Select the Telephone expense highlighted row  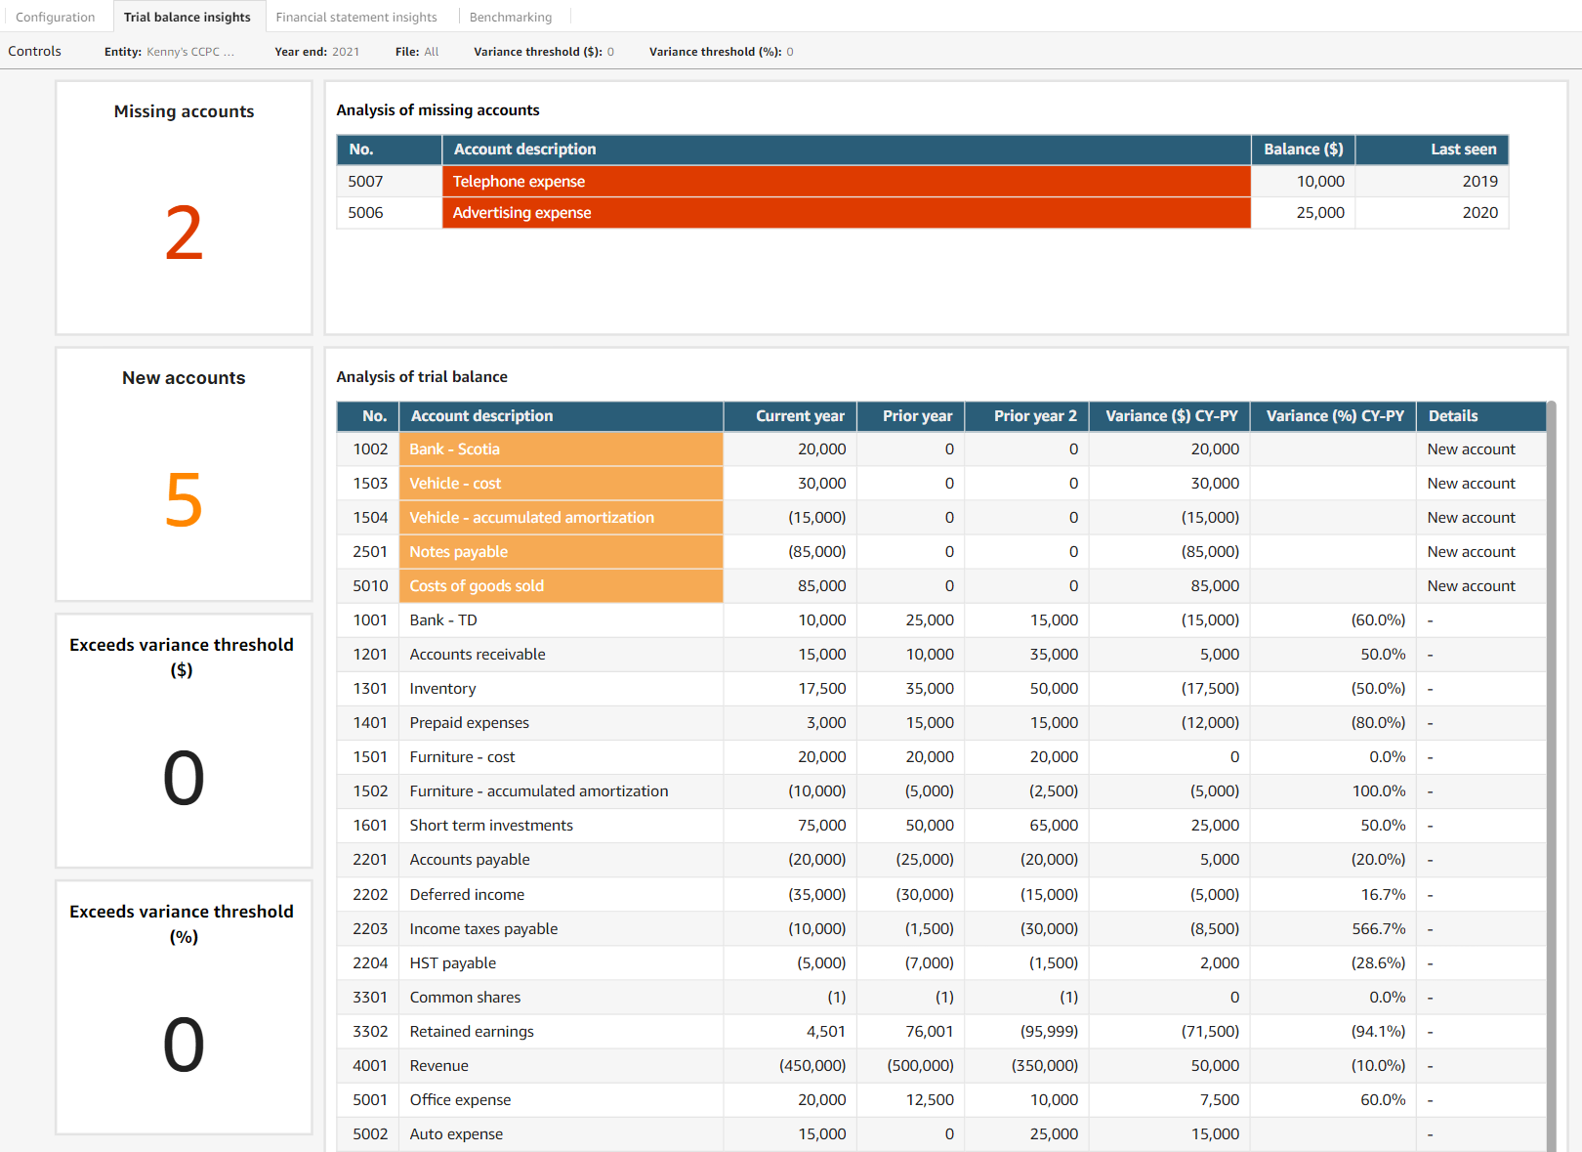click(846, 182)
